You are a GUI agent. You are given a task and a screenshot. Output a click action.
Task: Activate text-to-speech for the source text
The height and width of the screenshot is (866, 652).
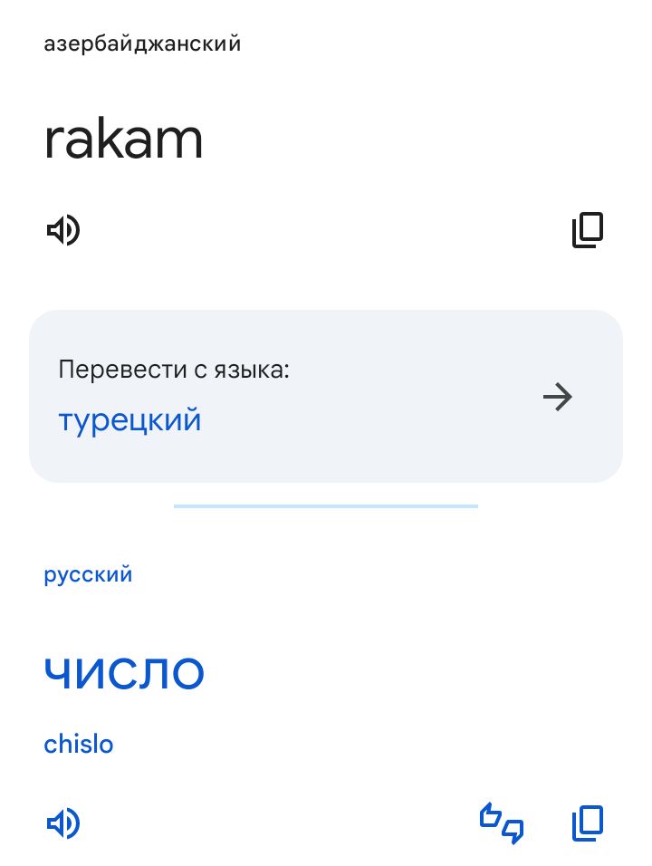click(62, 229)
